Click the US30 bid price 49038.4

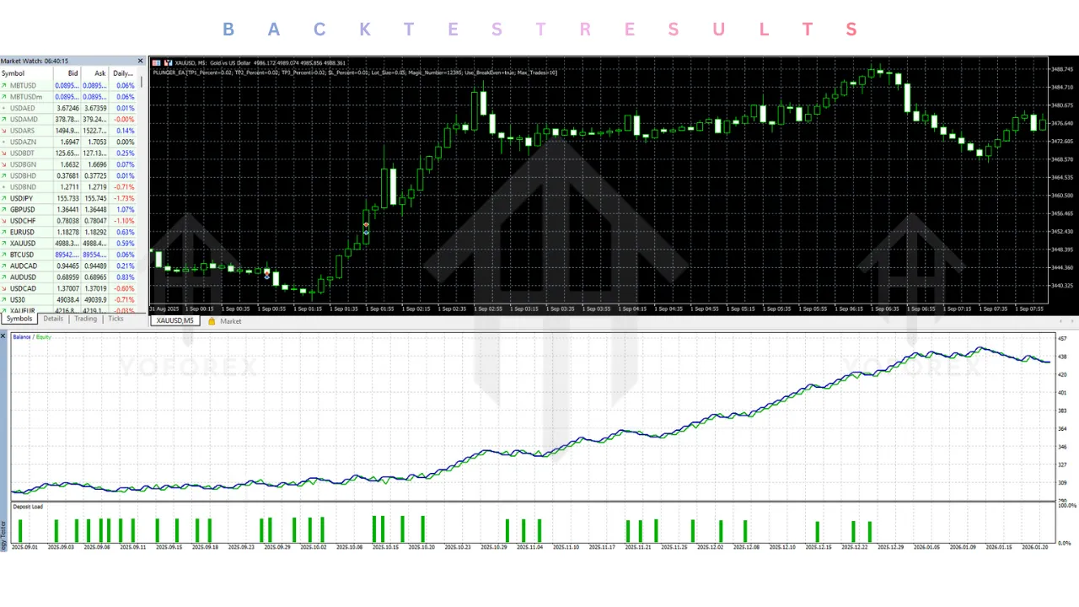pos(67,299)
